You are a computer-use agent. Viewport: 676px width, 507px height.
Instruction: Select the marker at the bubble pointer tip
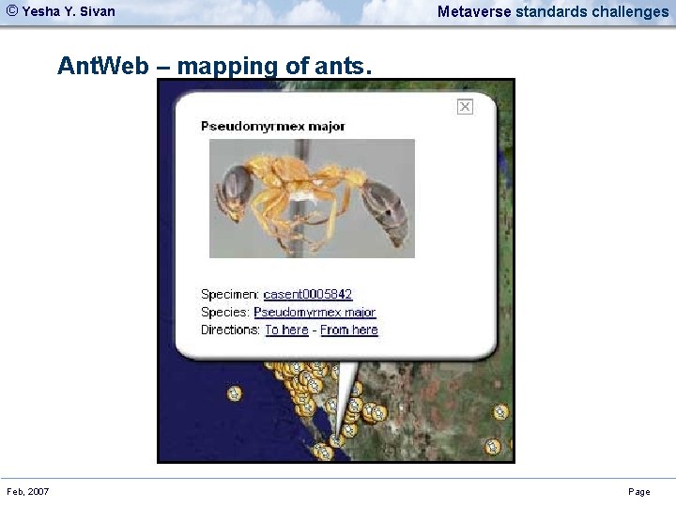[337, 440]
